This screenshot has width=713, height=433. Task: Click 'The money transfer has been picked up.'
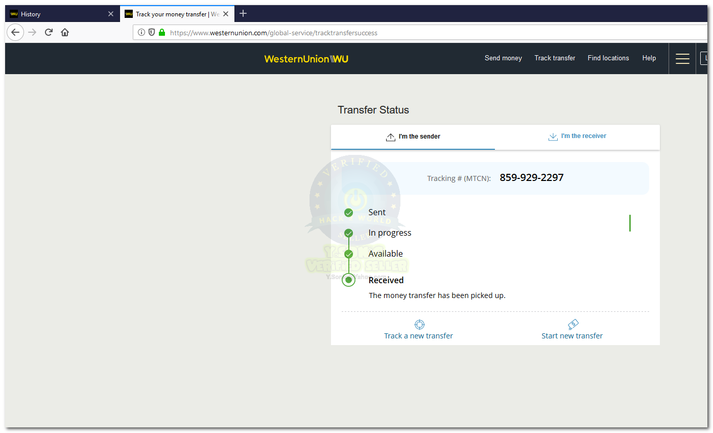point(437,295)
